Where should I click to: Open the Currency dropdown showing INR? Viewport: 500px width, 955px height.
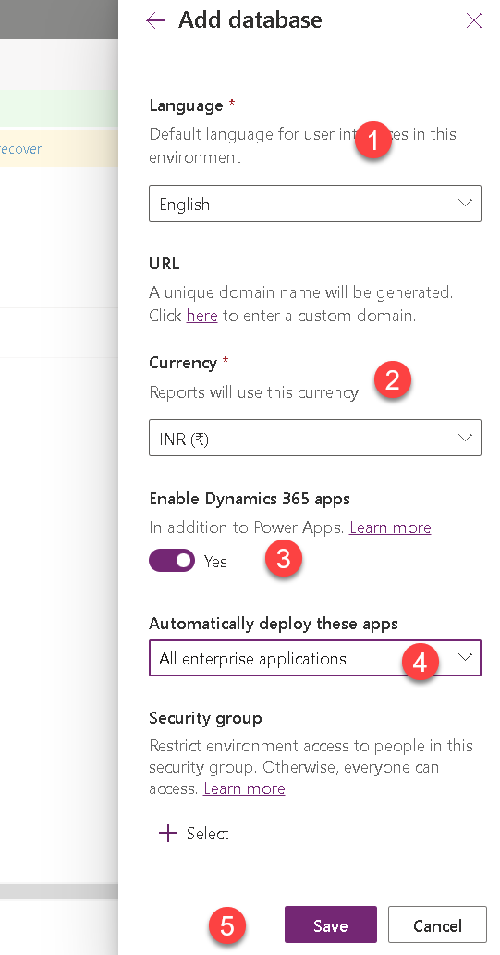pyautogui.click(x=315, y=438)
